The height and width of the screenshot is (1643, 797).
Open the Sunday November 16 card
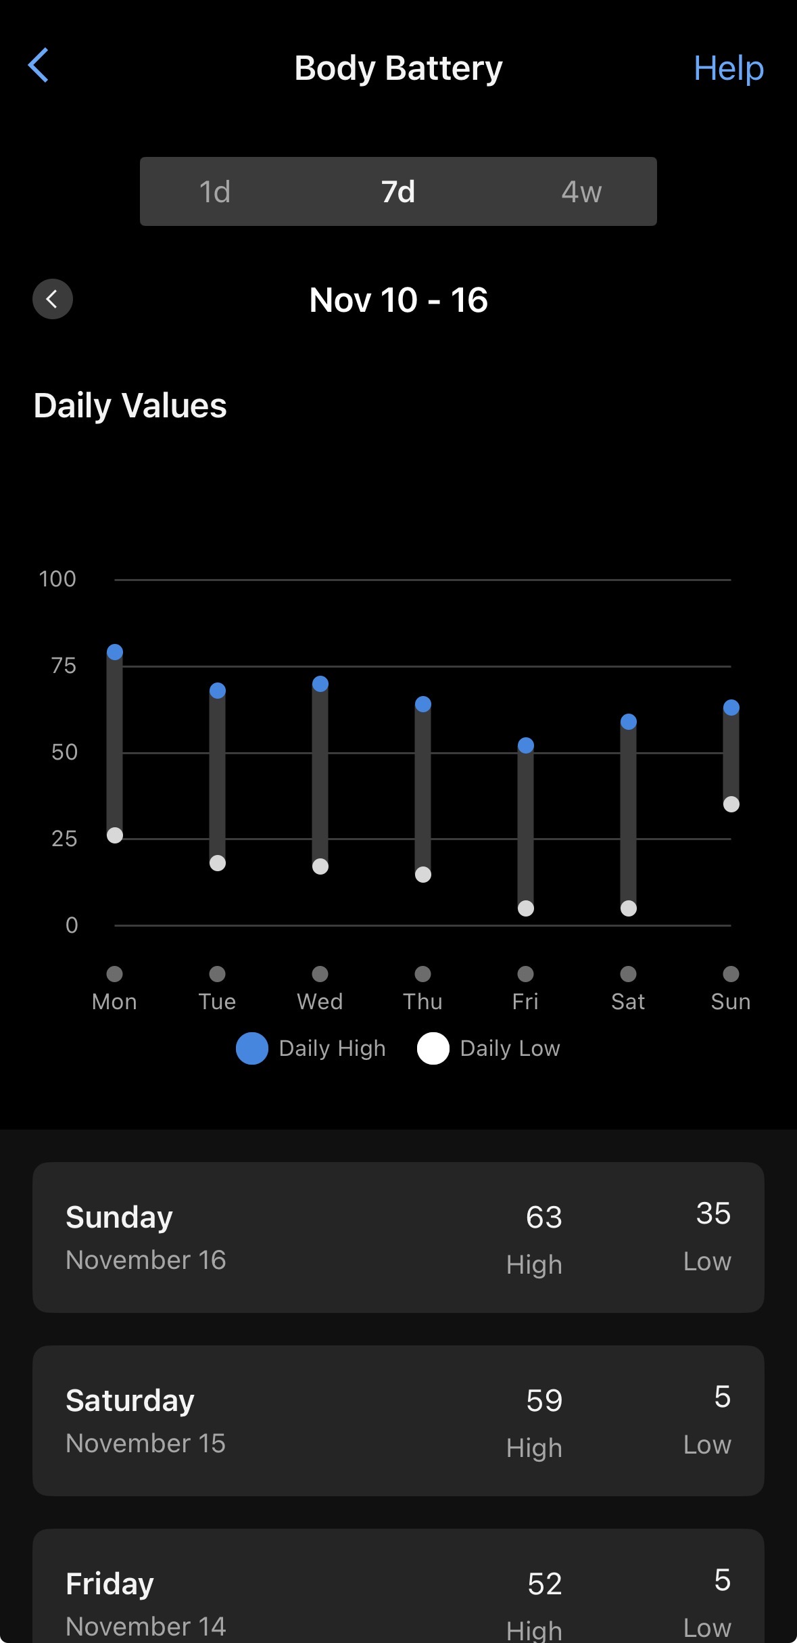coord(398,1238)
